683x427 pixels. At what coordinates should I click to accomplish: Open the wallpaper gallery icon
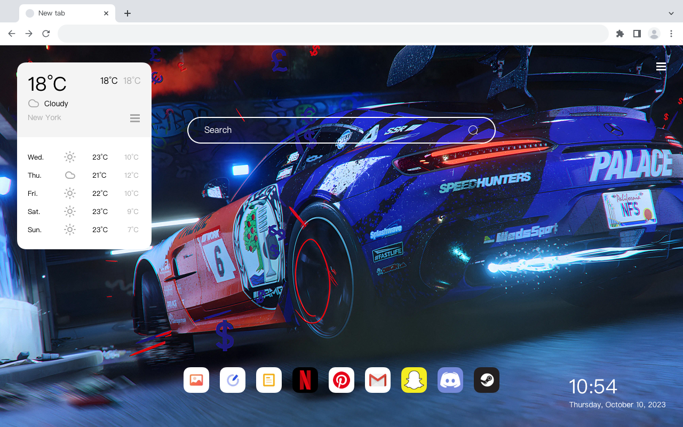pyautogui.click(x=196, y=380)
